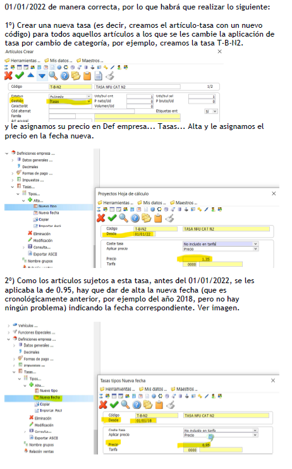Click eraser clear icon in Artículos Crear toolbar
292x469 pixels.
click(x=110, y=76)
